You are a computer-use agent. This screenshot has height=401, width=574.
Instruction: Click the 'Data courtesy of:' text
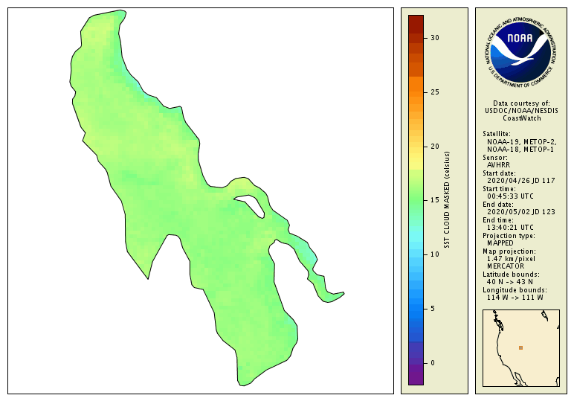(521, 103)
